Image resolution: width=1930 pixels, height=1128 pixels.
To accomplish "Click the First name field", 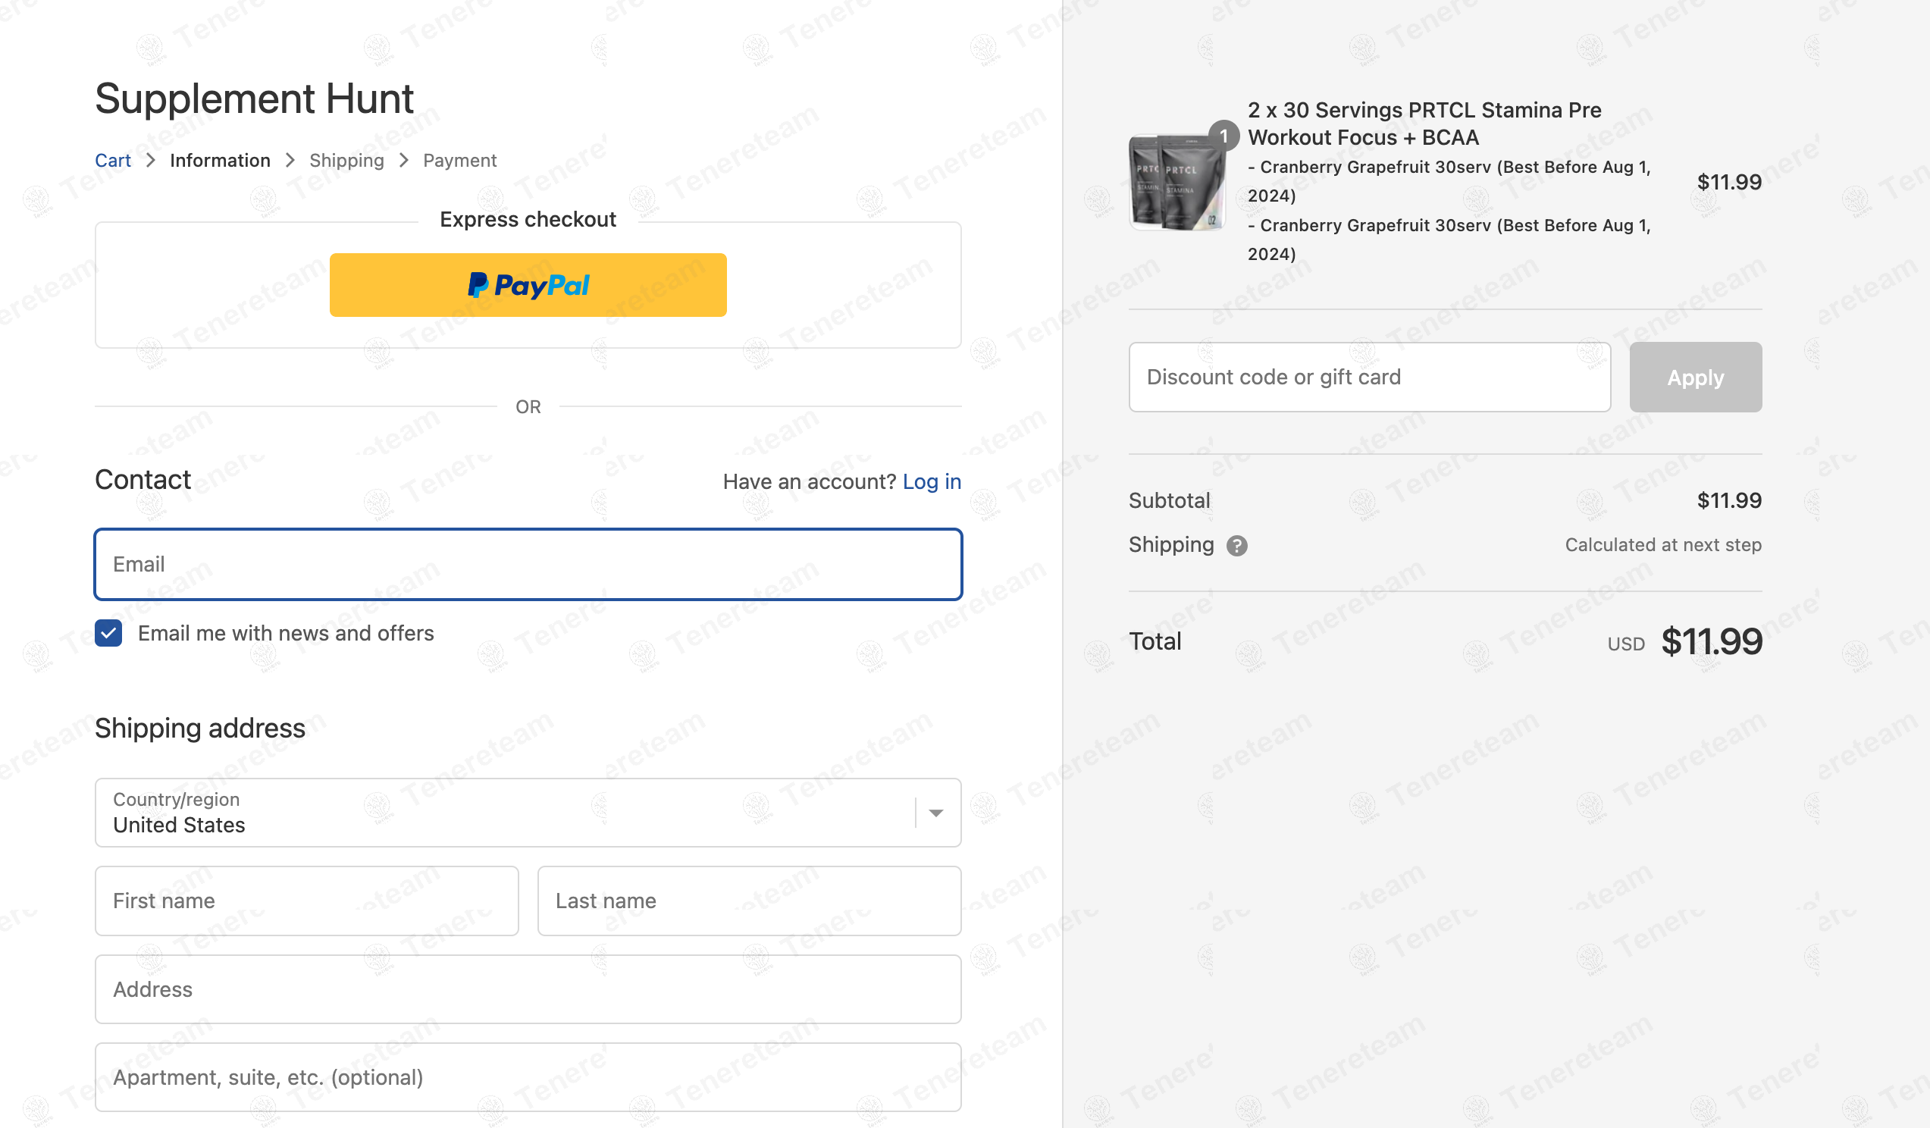I will [306, 901].
